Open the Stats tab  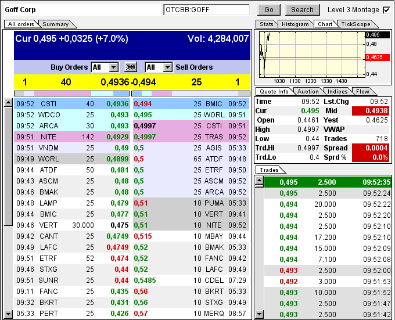267,24
